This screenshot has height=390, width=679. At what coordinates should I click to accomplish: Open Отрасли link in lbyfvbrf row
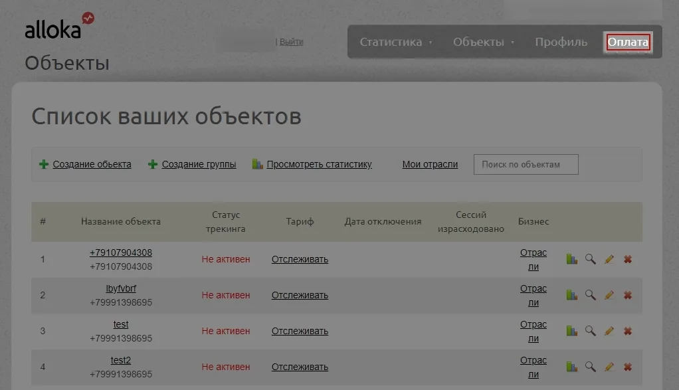pos(533,295)
